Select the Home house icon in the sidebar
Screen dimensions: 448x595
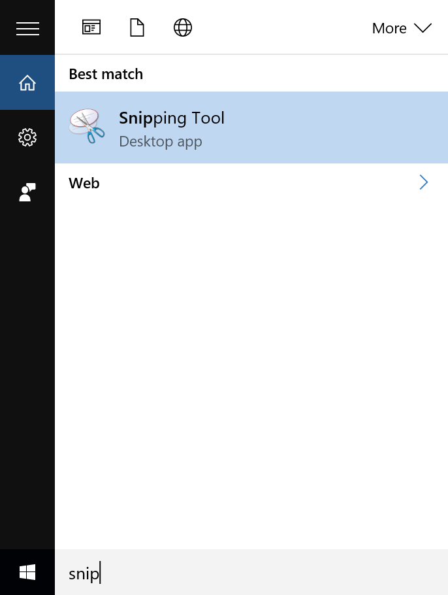pos(27,82)
